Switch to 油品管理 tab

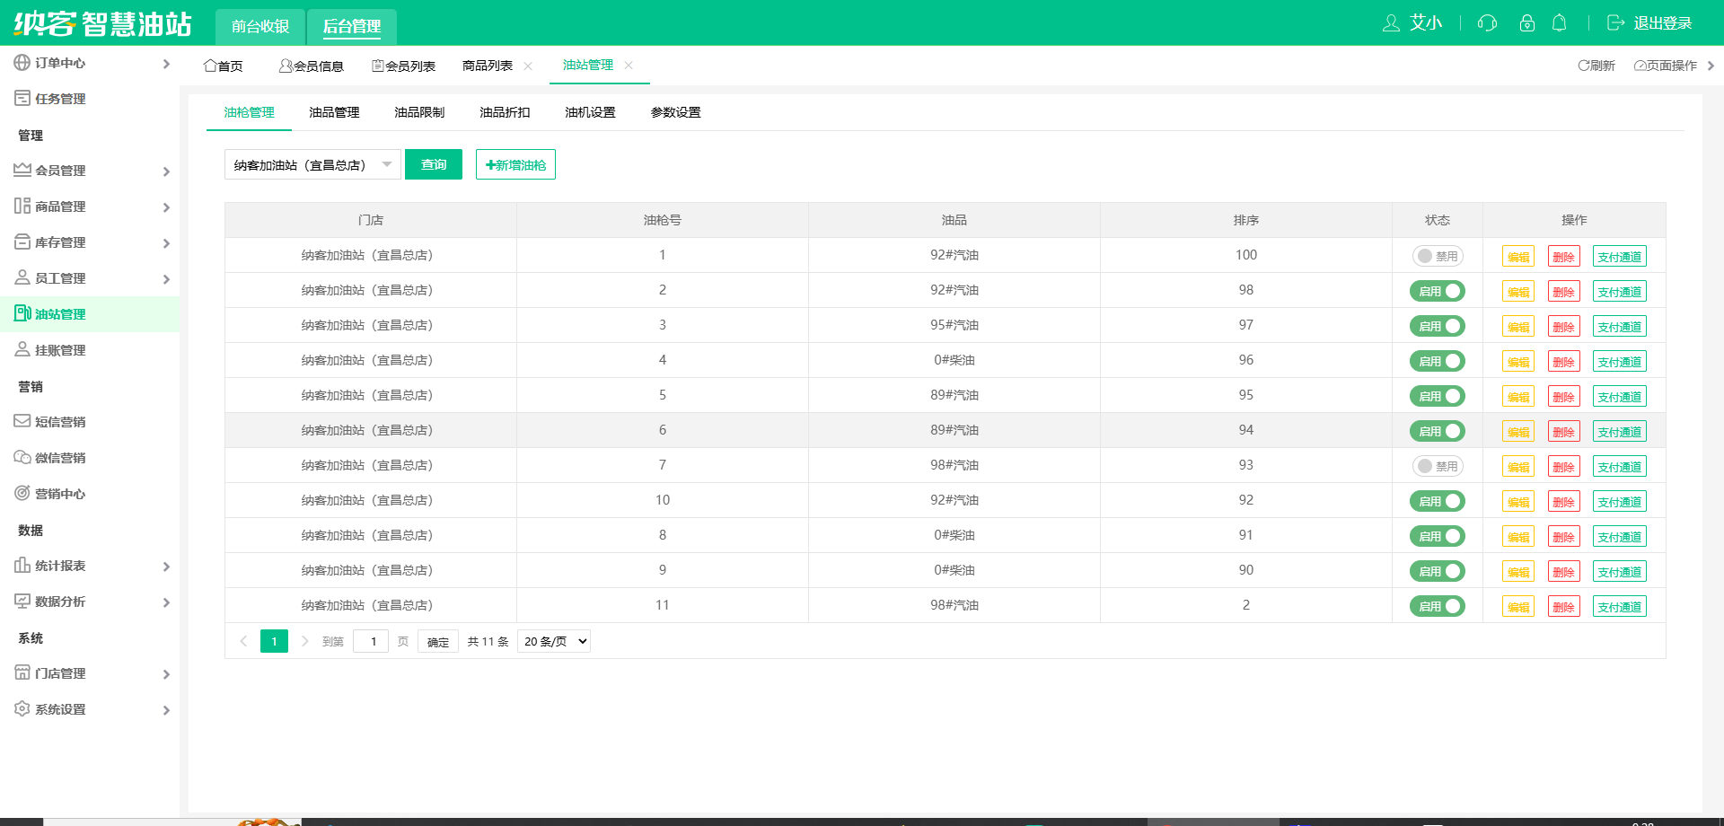[x=334, y=112]
